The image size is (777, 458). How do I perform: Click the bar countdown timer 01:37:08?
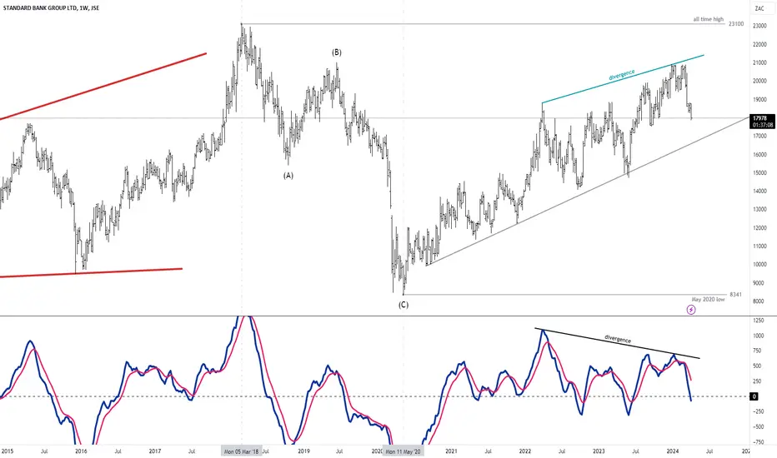[763, 125]
